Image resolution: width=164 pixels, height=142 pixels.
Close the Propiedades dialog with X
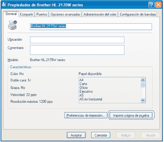tap(159, 5)
